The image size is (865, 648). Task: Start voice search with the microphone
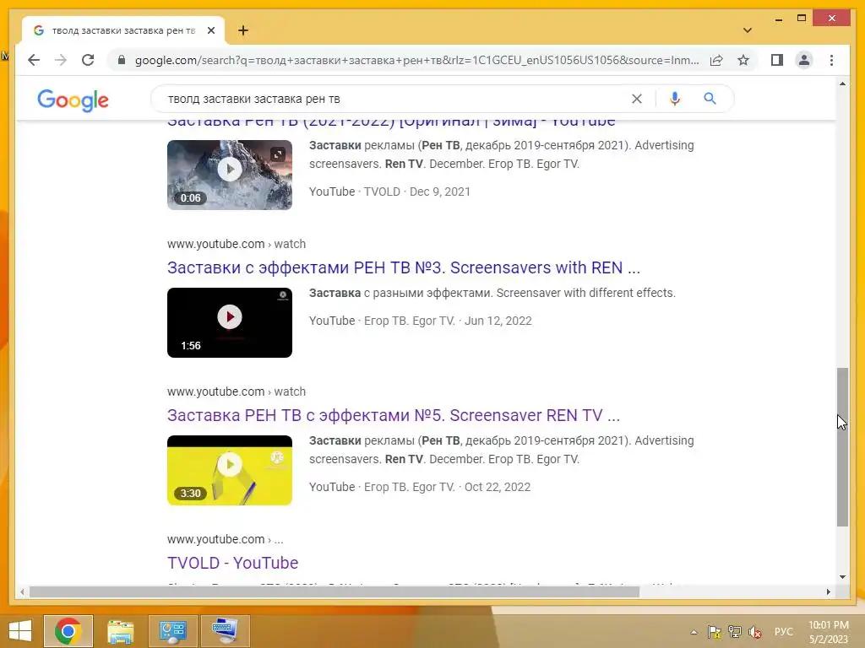pyautogui.click(x=674, y=99)
